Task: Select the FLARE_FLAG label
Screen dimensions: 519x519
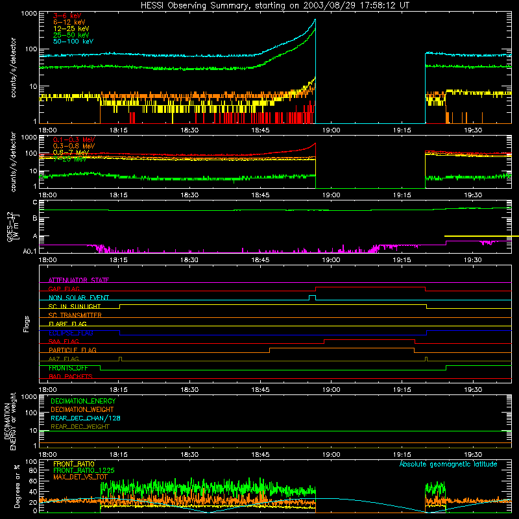Action: (x=67, y=324)
